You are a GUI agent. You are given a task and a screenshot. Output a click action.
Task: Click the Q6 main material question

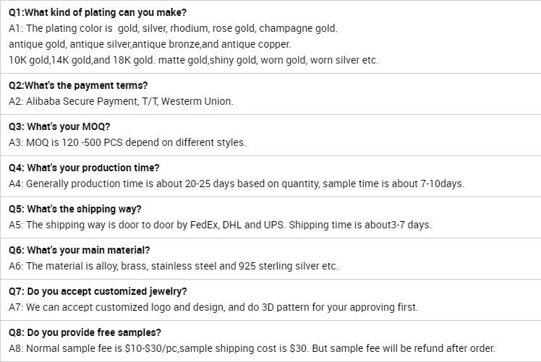tap(80, 250)
